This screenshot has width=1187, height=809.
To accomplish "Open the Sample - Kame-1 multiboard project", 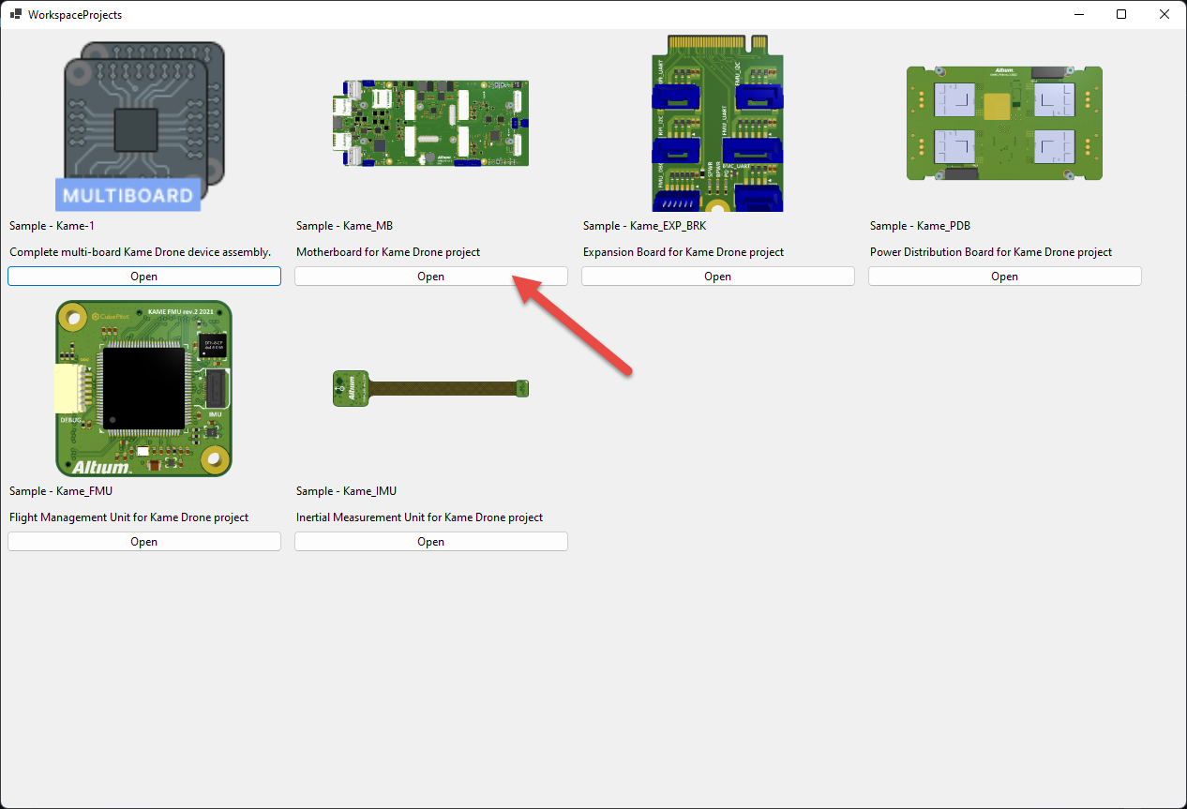I will click(143, 276).
